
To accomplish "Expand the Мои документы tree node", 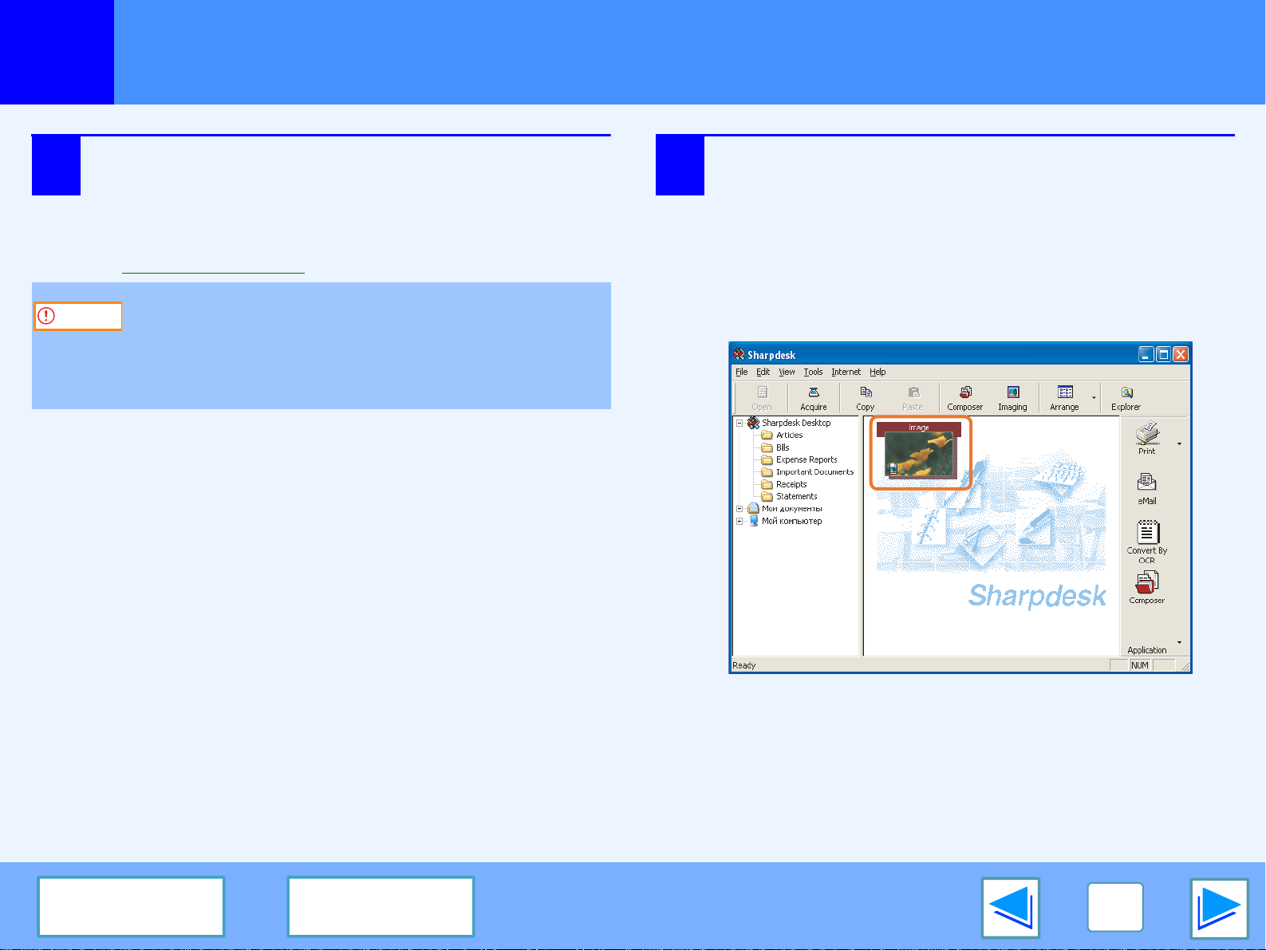I will (739, 509).
